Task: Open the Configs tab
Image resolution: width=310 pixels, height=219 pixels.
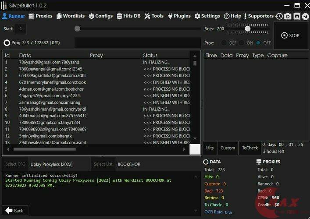Action: (x=101, y=16)
